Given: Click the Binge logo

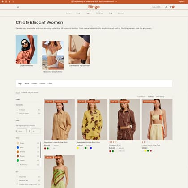Looking at the screenshot, I should tap(94, 7).
